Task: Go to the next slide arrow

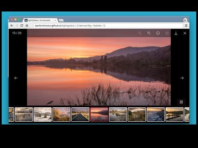Action: [182, 78]
